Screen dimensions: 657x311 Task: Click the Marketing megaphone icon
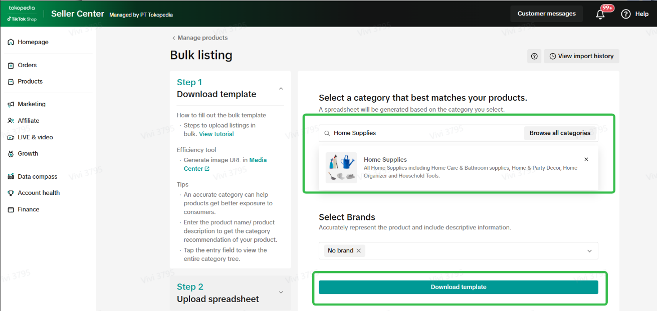(x=11, y=104)
